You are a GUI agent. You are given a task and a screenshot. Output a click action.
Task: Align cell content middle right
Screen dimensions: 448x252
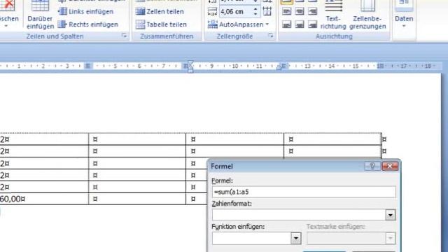tap(312, 11)
